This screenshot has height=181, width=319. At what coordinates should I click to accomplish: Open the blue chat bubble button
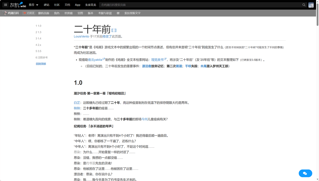point(305,173)
